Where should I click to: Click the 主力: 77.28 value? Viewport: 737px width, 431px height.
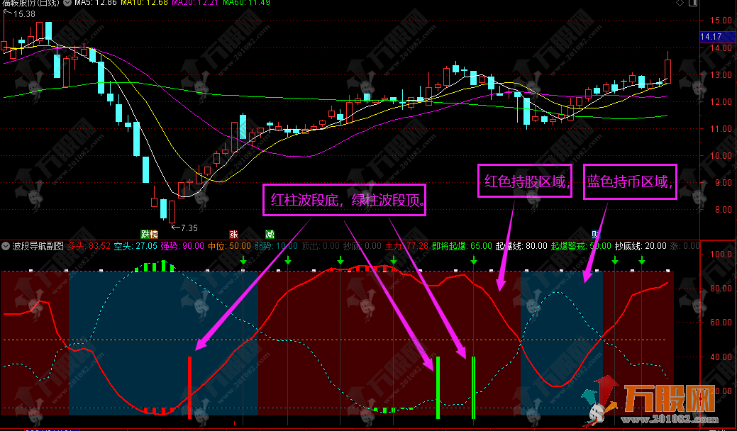(x=406, y=246)
